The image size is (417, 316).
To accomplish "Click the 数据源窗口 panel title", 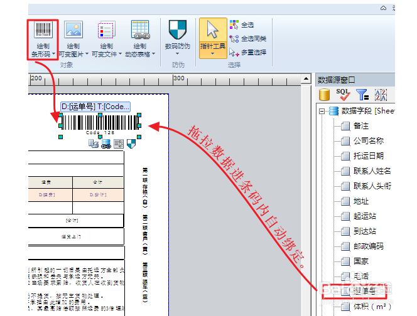I will point(336,80).
